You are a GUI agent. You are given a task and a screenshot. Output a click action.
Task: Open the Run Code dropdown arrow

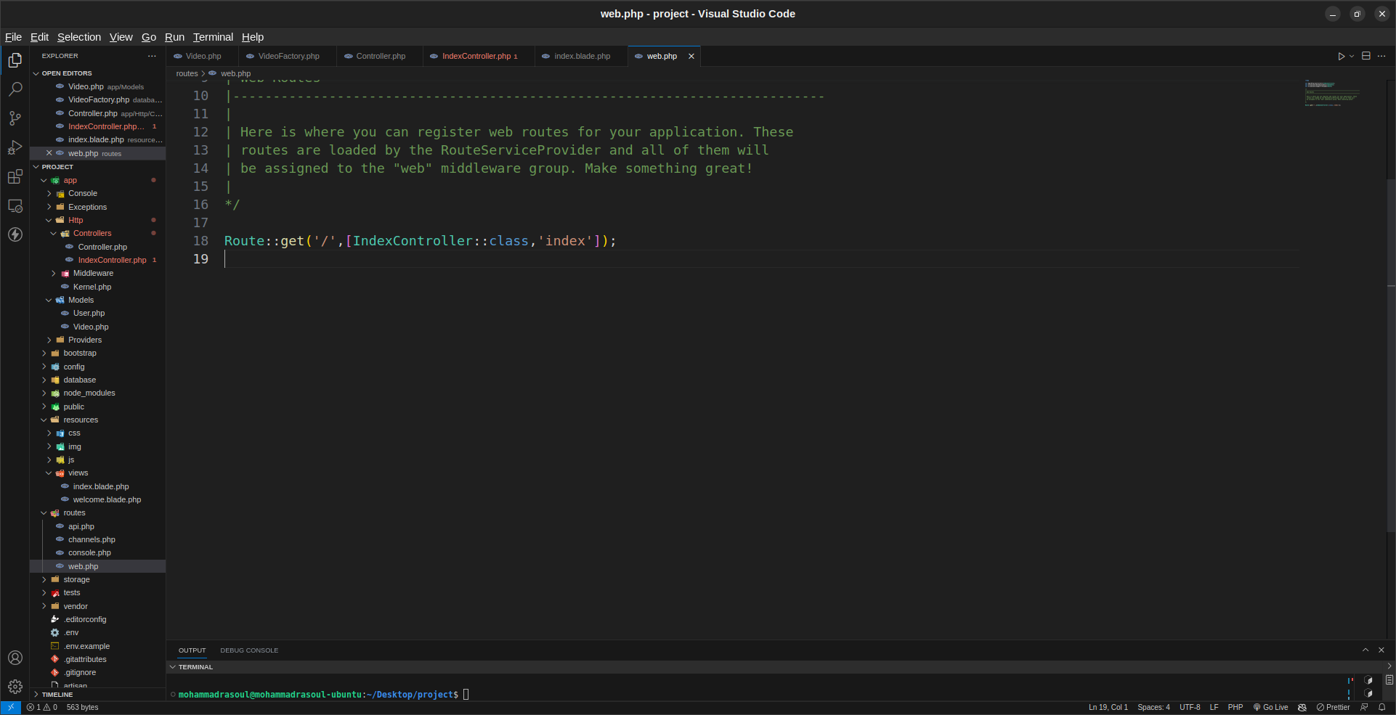[x=1352, y=56]
